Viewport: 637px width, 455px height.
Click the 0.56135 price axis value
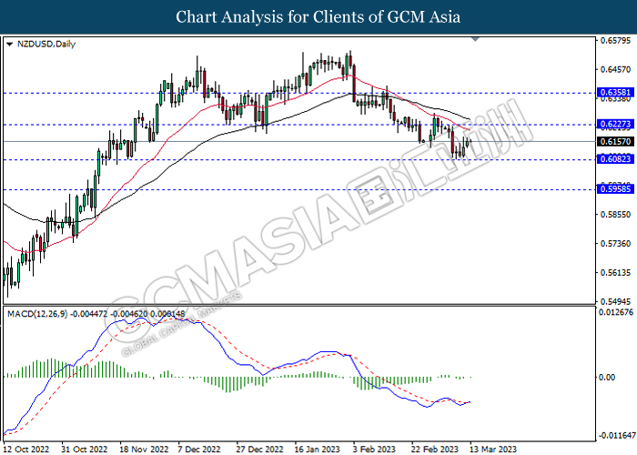pyautogui.click(x=616, y=273)
